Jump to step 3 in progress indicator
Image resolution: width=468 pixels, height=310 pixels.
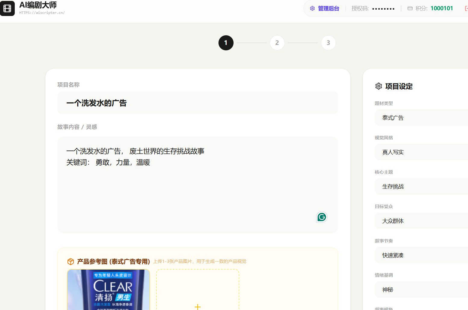pyautogui.click(x=328, y=43)
